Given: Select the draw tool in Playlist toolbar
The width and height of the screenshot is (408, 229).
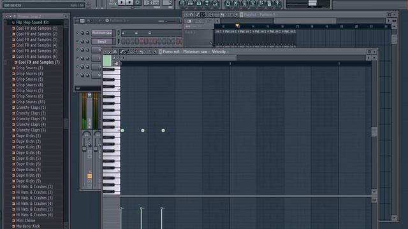Looking at the screenshot, I should pyautogui.click(x=198, y=15).
